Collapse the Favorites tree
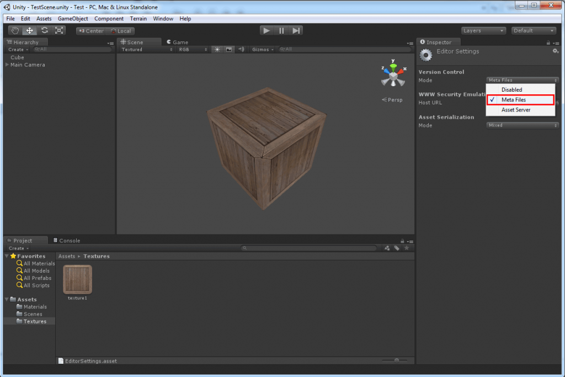565x377 pixels. [7, 256]
